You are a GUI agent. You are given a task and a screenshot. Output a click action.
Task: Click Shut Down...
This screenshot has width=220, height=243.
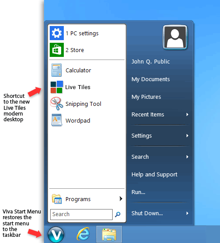click(x=147, y=213)
